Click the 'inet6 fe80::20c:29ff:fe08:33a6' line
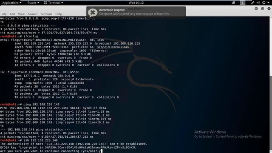Screen dimensions: 272x153 [x=72, y=47]
